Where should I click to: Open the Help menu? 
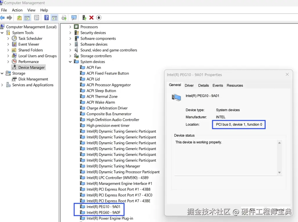tap(44, 10)
